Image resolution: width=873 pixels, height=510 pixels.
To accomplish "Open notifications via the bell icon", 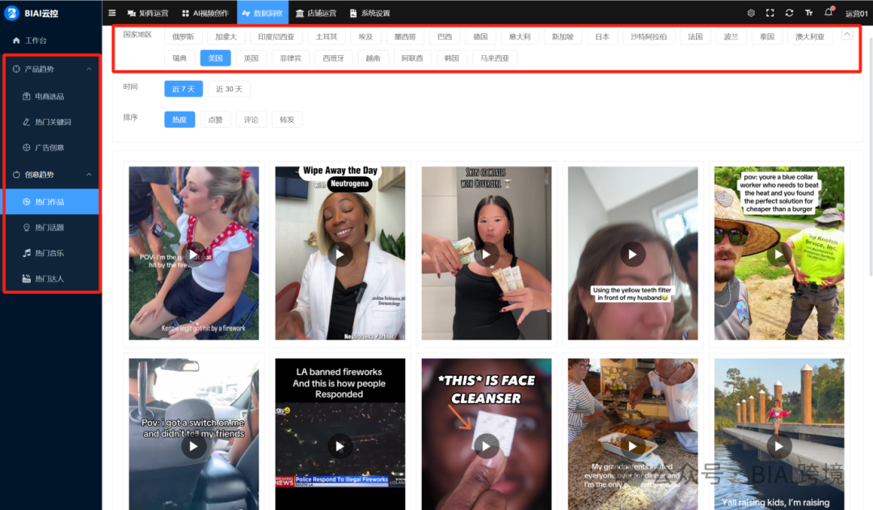I will (x=827, y=12).
